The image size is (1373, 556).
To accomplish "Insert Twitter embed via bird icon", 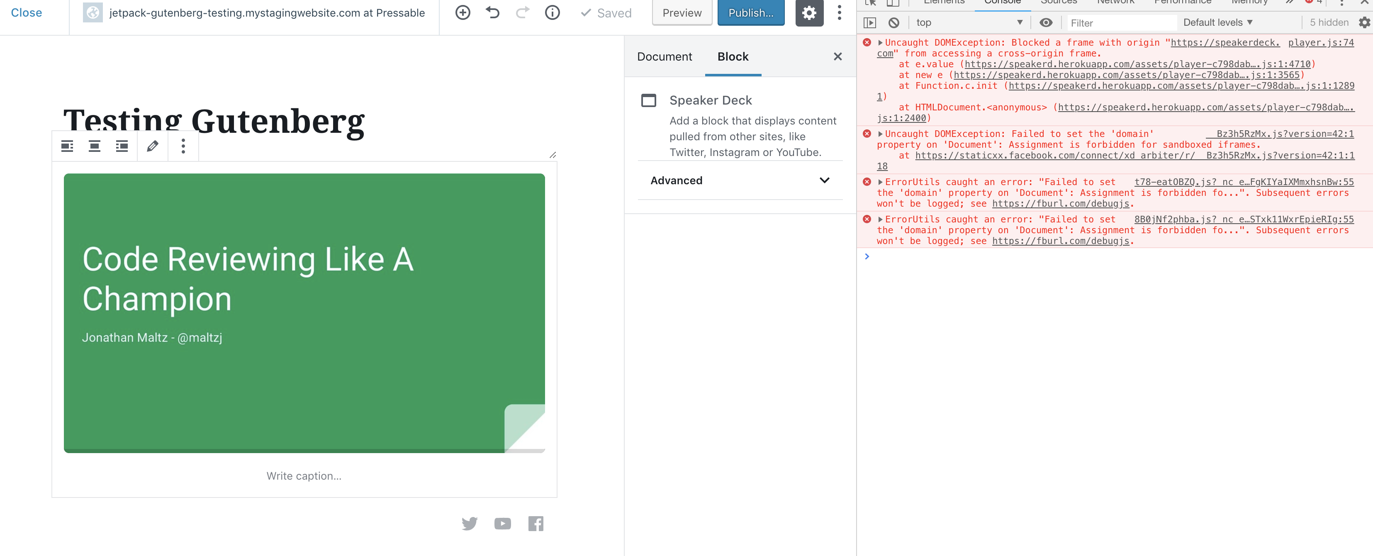I will (x=470, y=524).
